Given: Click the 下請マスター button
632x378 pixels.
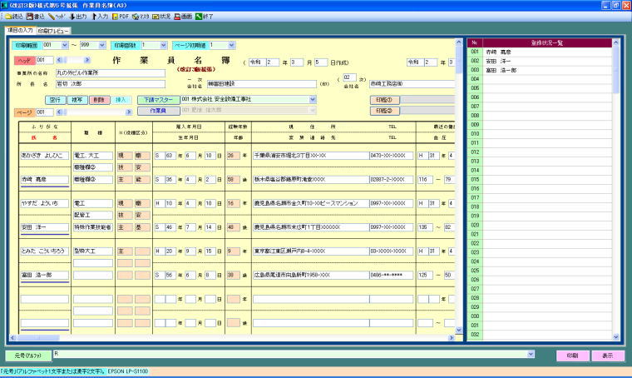Looking at the screenshot, I should pos(158,100).
